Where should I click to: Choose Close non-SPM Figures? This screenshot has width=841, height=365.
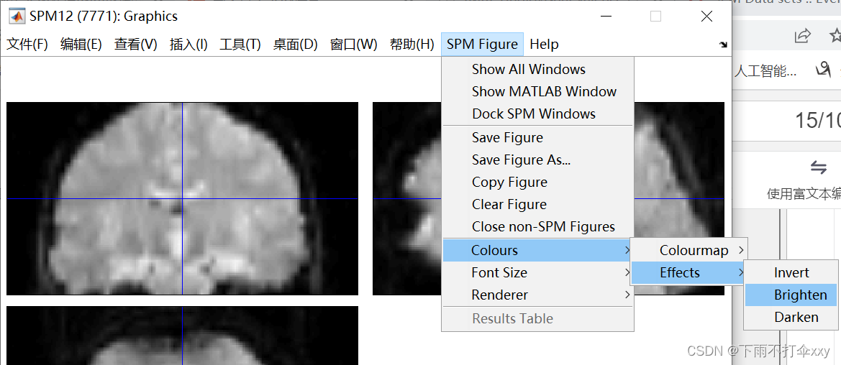point(537,227)
